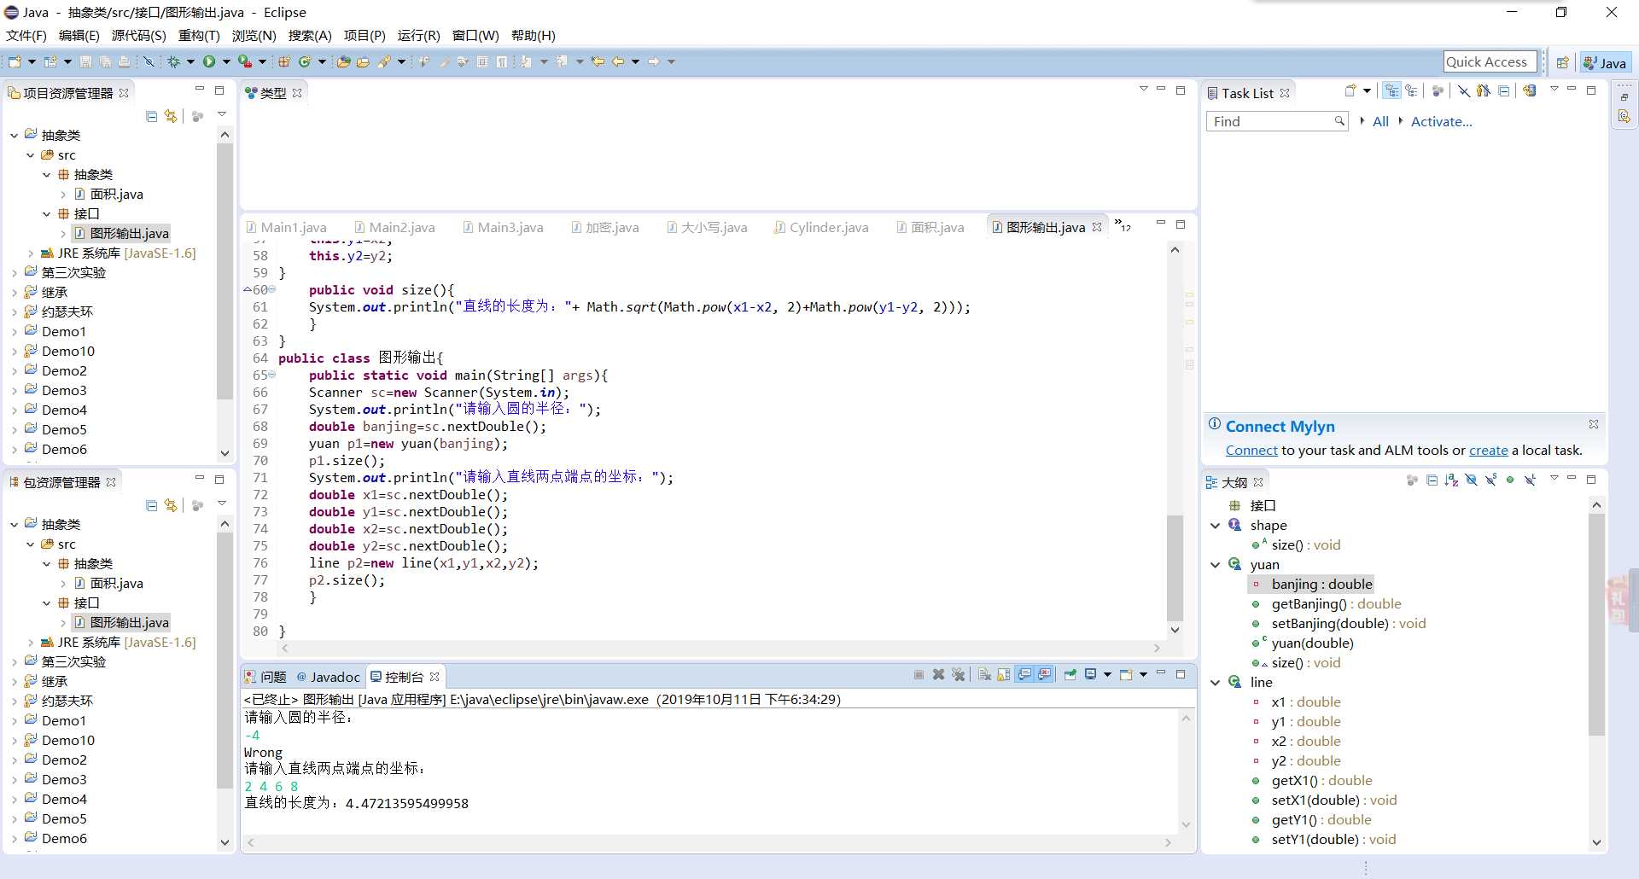This screenshot has height=879, width=1639.
Task: Click the Back navigation arrow in toolbar
Action: 618,61
